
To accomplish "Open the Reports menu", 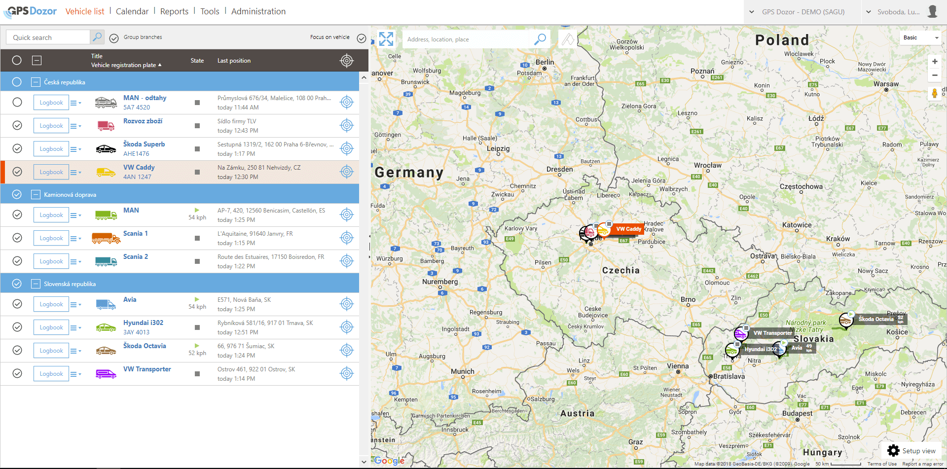I will (x=174, y=11).
